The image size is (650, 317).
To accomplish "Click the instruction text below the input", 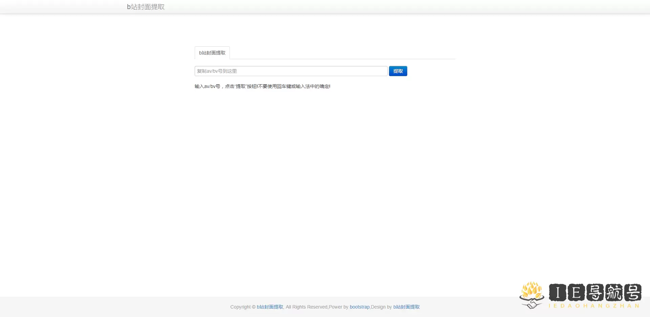I will (262, 86).
